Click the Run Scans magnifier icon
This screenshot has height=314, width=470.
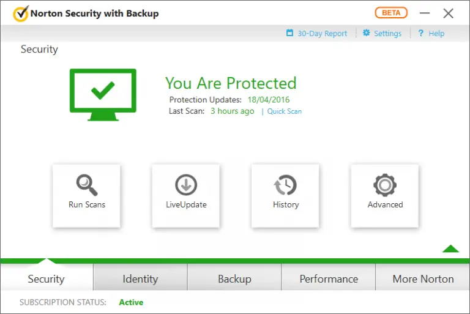click(86, 185)
